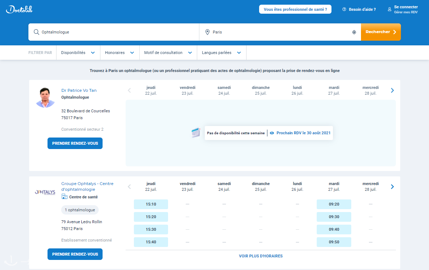
Task: Open Dr Patrice Vo Tan profile link
Action: (x=79, y=90)
